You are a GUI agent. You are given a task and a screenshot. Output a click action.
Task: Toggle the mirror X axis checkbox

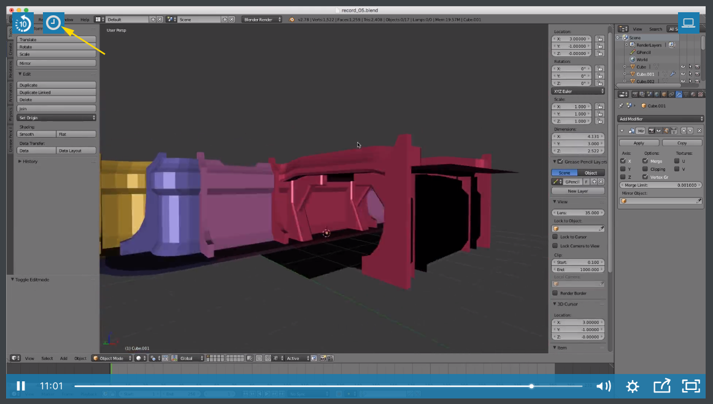(x=623, y=161)
